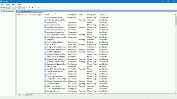The image size is (177, 99).
Task: Click gear icon beside BranchCache
Action: [x=45, y=67]
